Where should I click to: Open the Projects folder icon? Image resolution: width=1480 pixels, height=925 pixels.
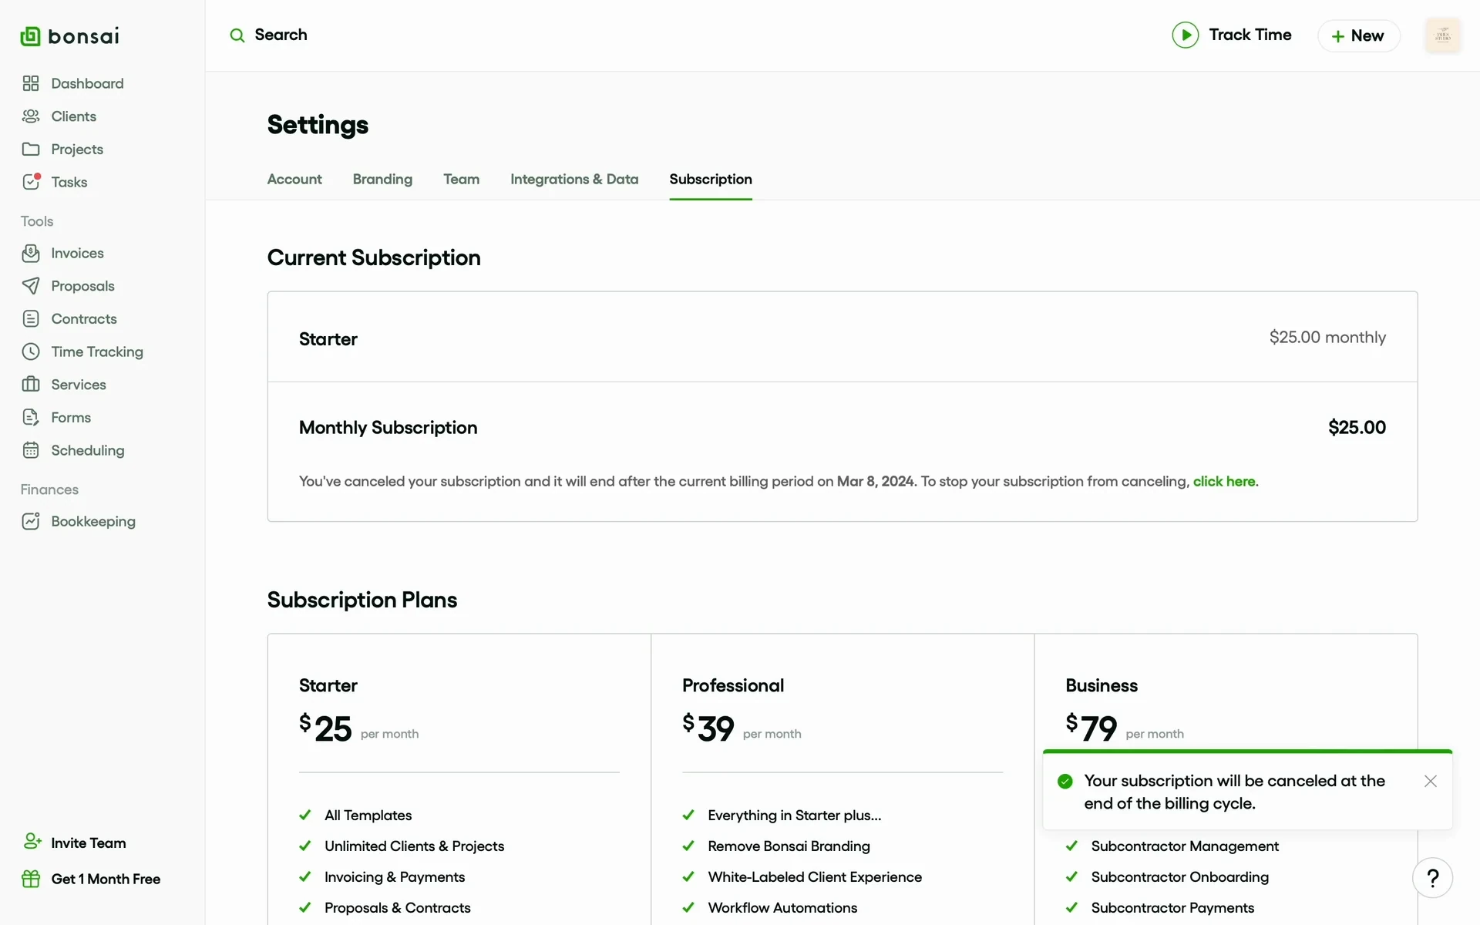tap(31, 149)
